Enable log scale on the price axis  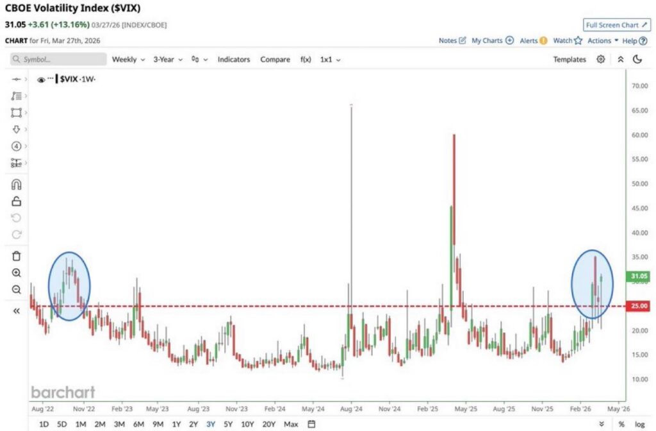(x=639, y=424)
